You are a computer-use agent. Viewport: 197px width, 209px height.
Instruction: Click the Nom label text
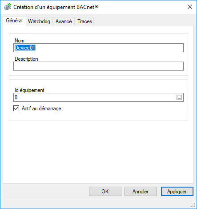click(20, 41)
